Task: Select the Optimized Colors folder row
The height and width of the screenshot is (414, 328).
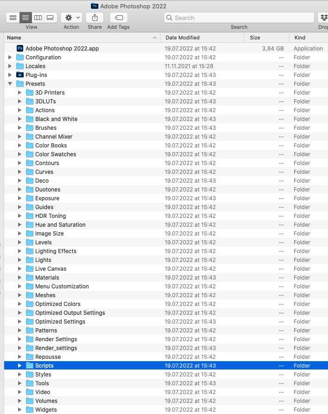Action: pyautogui.click(x=166, y=304)
